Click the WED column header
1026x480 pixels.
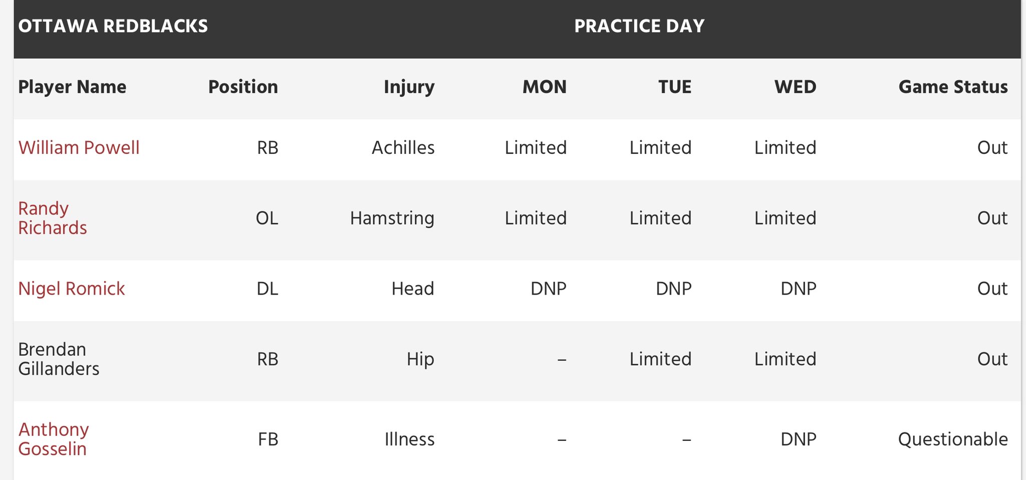(x=796, y=87)
